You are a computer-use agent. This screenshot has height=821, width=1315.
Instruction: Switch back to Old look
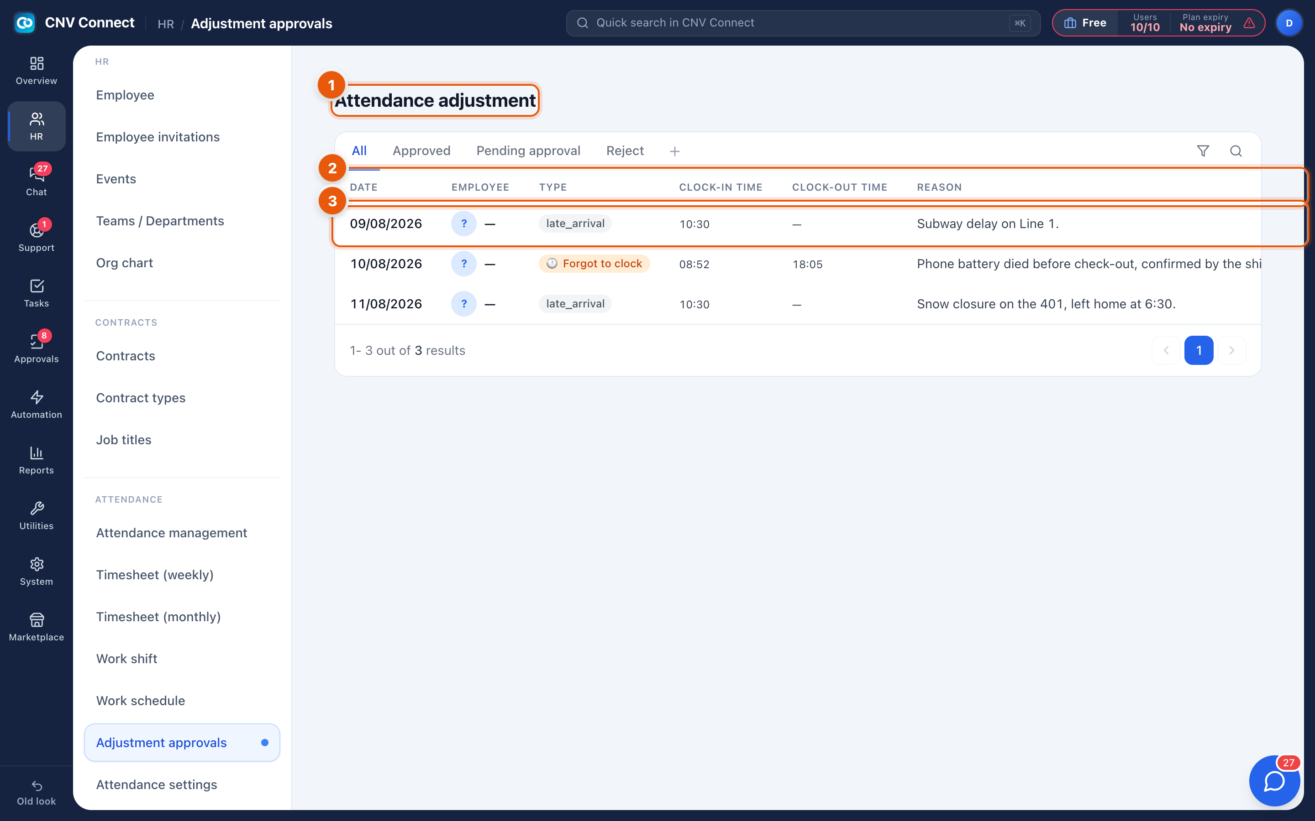(37, 793)
